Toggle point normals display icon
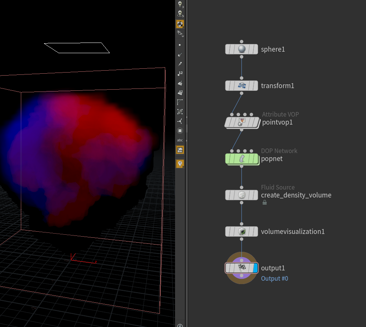 (180, 55)
